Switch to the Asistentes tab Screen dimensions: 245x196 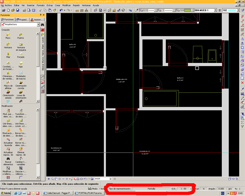point(37,20)
